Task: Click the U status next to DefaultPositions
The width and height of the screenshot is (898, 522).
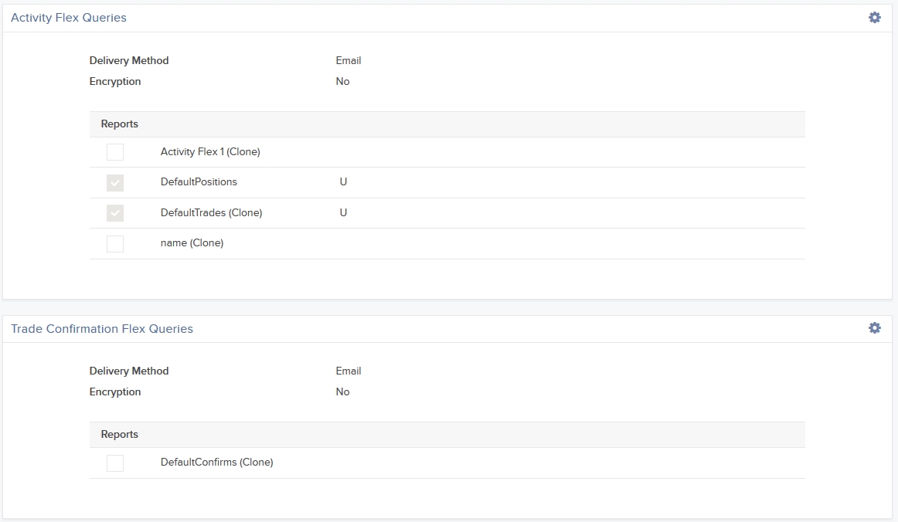Action: click(343, 182)
